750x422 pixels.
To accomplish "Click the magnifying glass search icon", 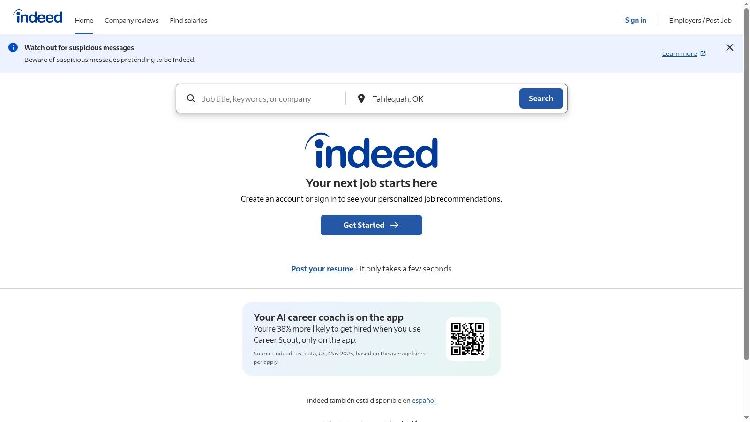I will 191,98.
